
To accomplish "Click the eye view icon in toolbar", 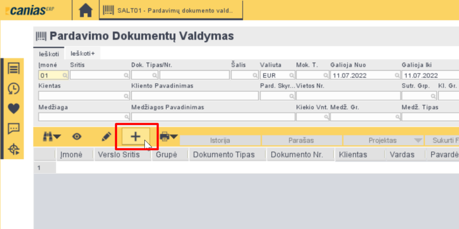I will click(x=77, y=137).
